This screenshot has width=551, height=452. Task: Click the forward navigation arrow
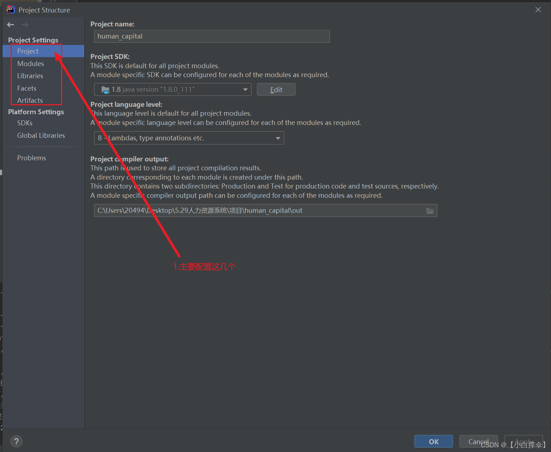(x=25, y=25)
